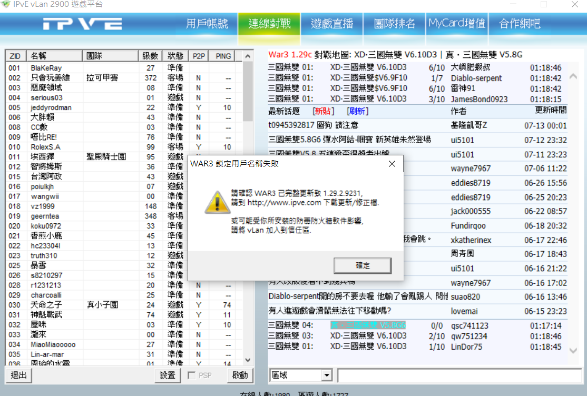The width and height of the screenshot is (587, 396).
Task: Select user 只會玩姜維 in the list
Action: [124, 78]
